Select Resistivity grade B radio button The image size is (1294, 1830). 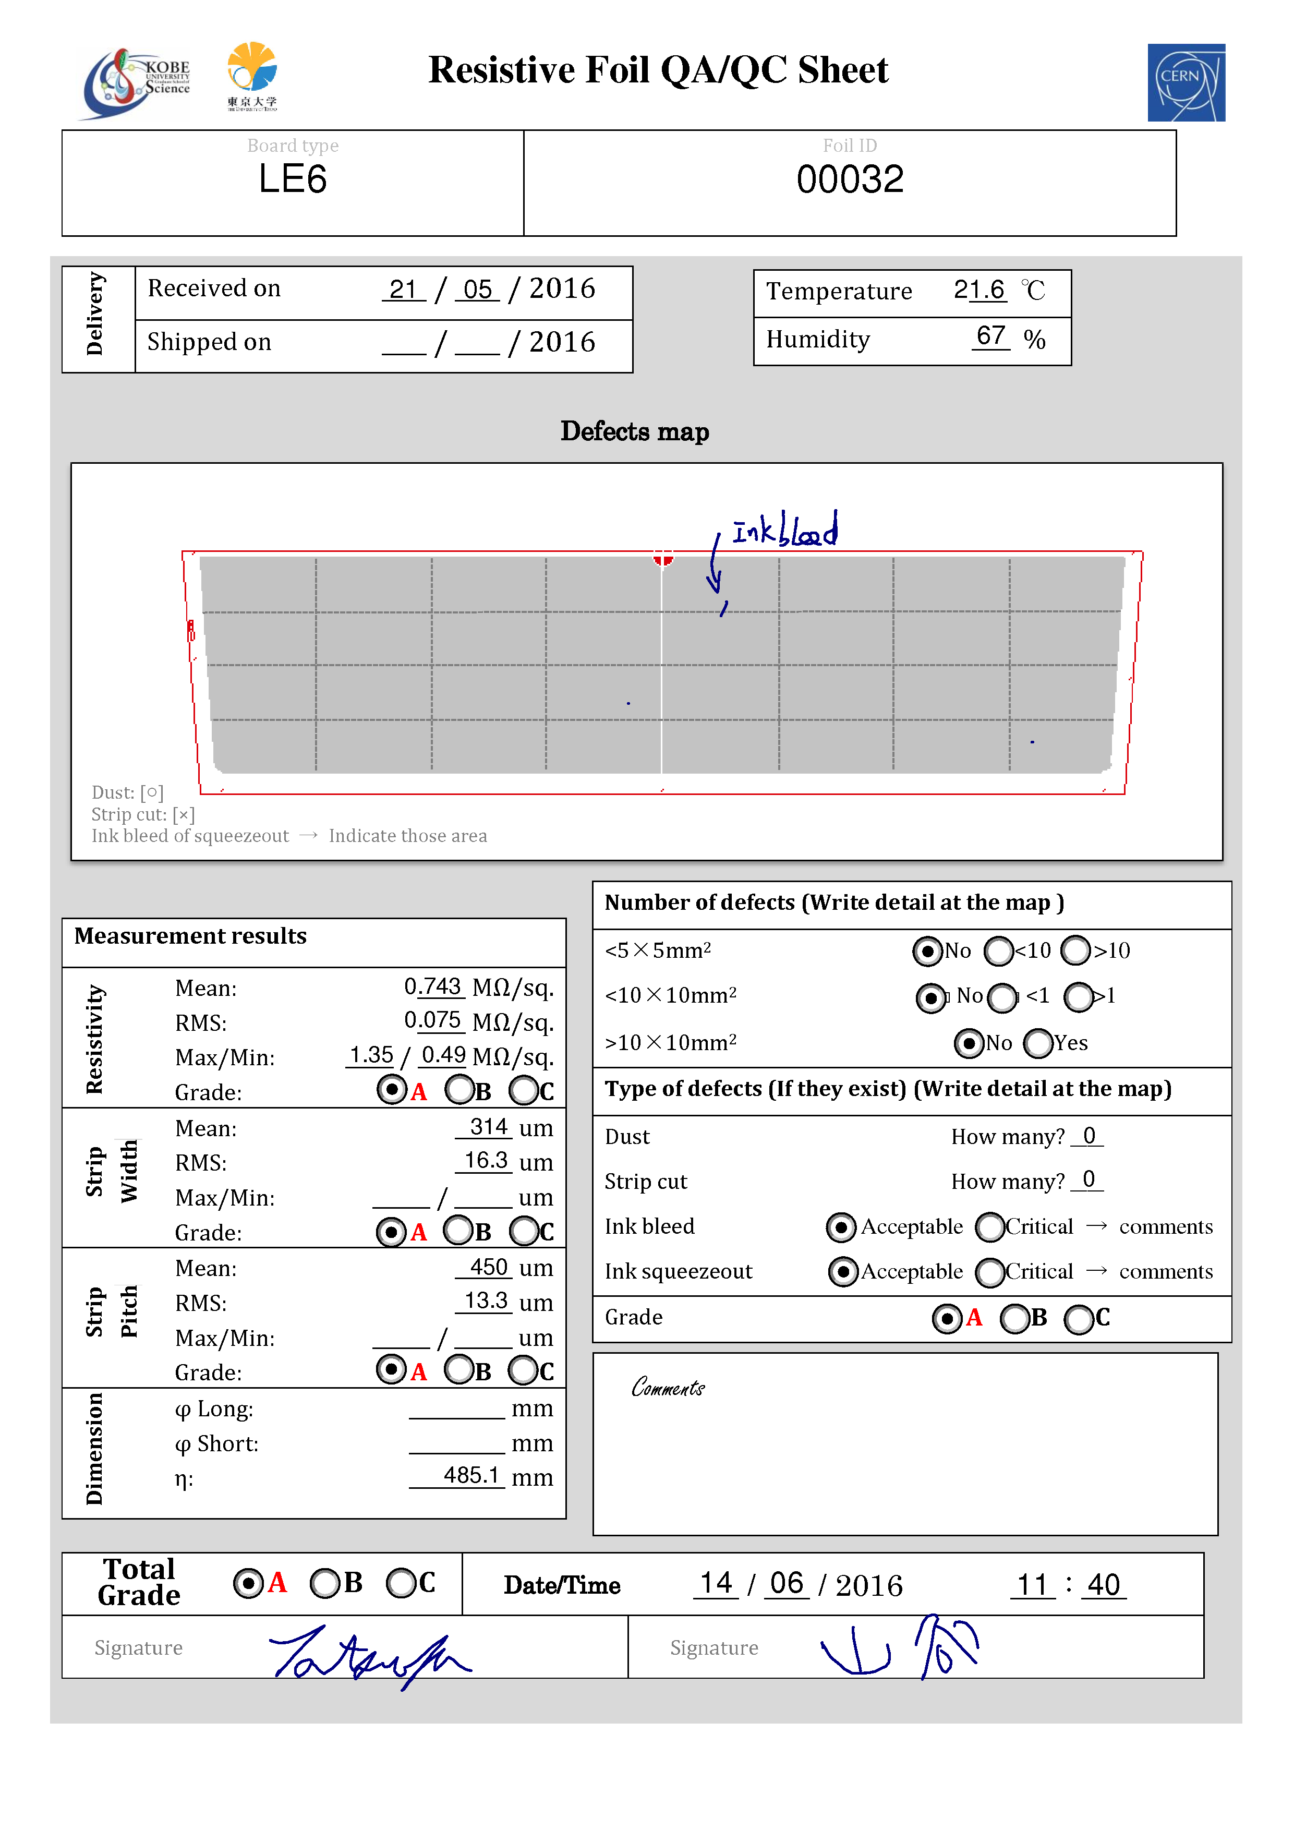[x=459, y=1090]
